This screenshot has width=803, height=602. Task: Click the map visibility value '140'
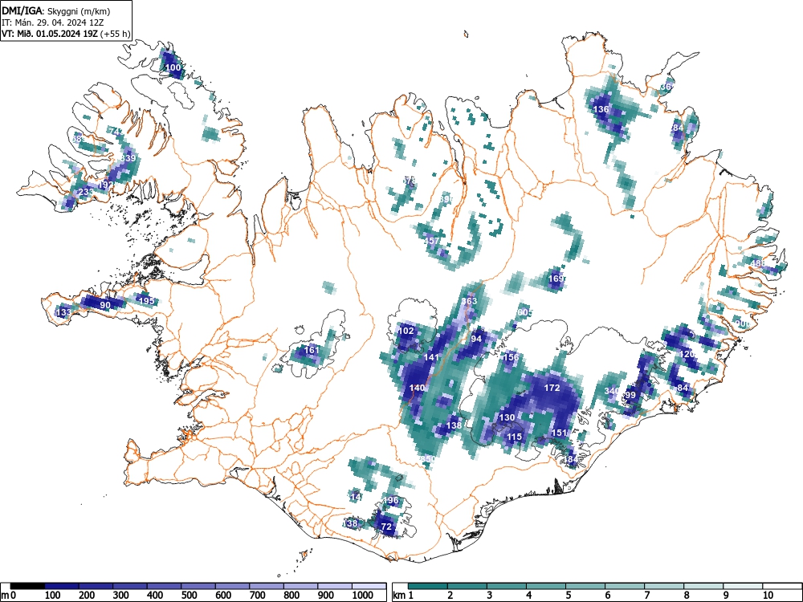click(x=417, y=388)
